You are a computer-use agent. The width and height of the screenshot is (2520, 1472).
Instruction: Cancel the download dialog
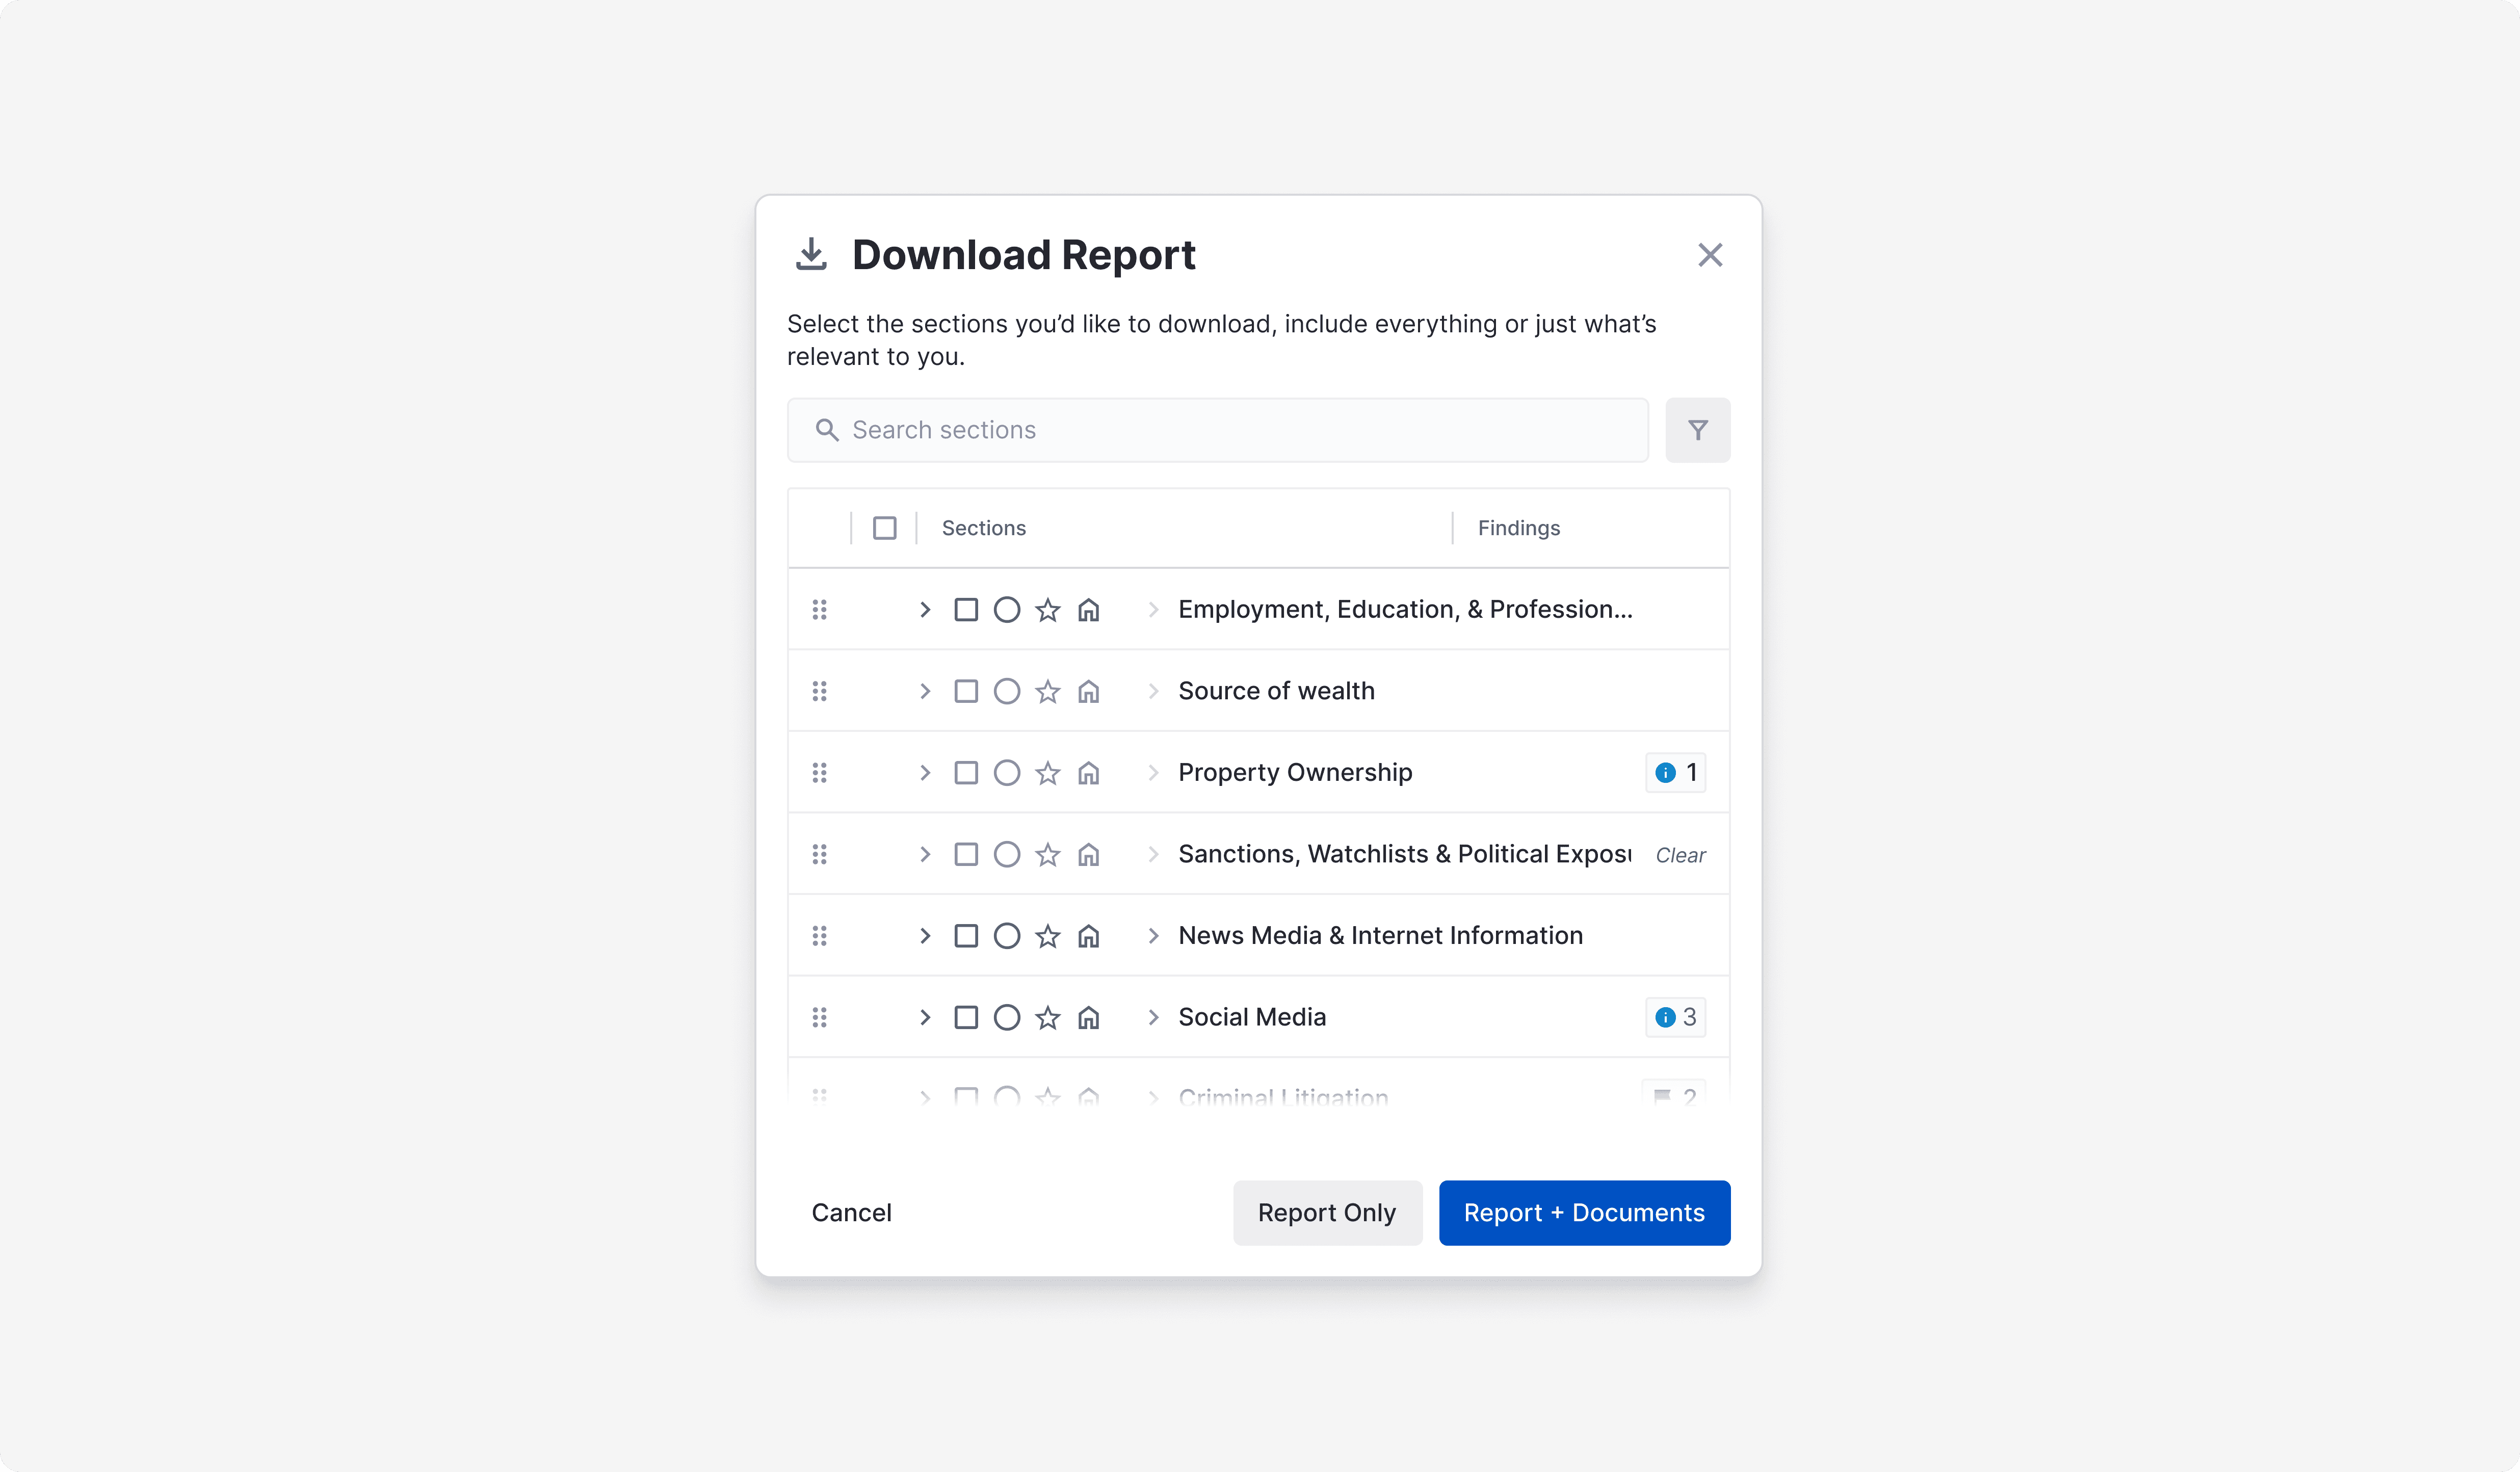tap(851, 1212)
